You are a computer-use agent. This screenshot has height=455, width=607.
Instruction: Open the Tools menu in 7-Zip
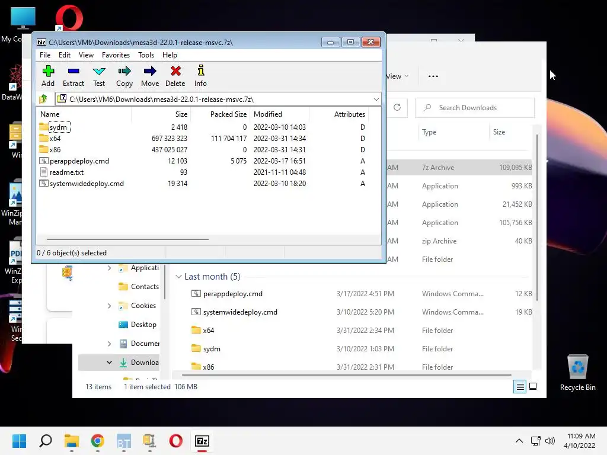[x=146, y=55]
